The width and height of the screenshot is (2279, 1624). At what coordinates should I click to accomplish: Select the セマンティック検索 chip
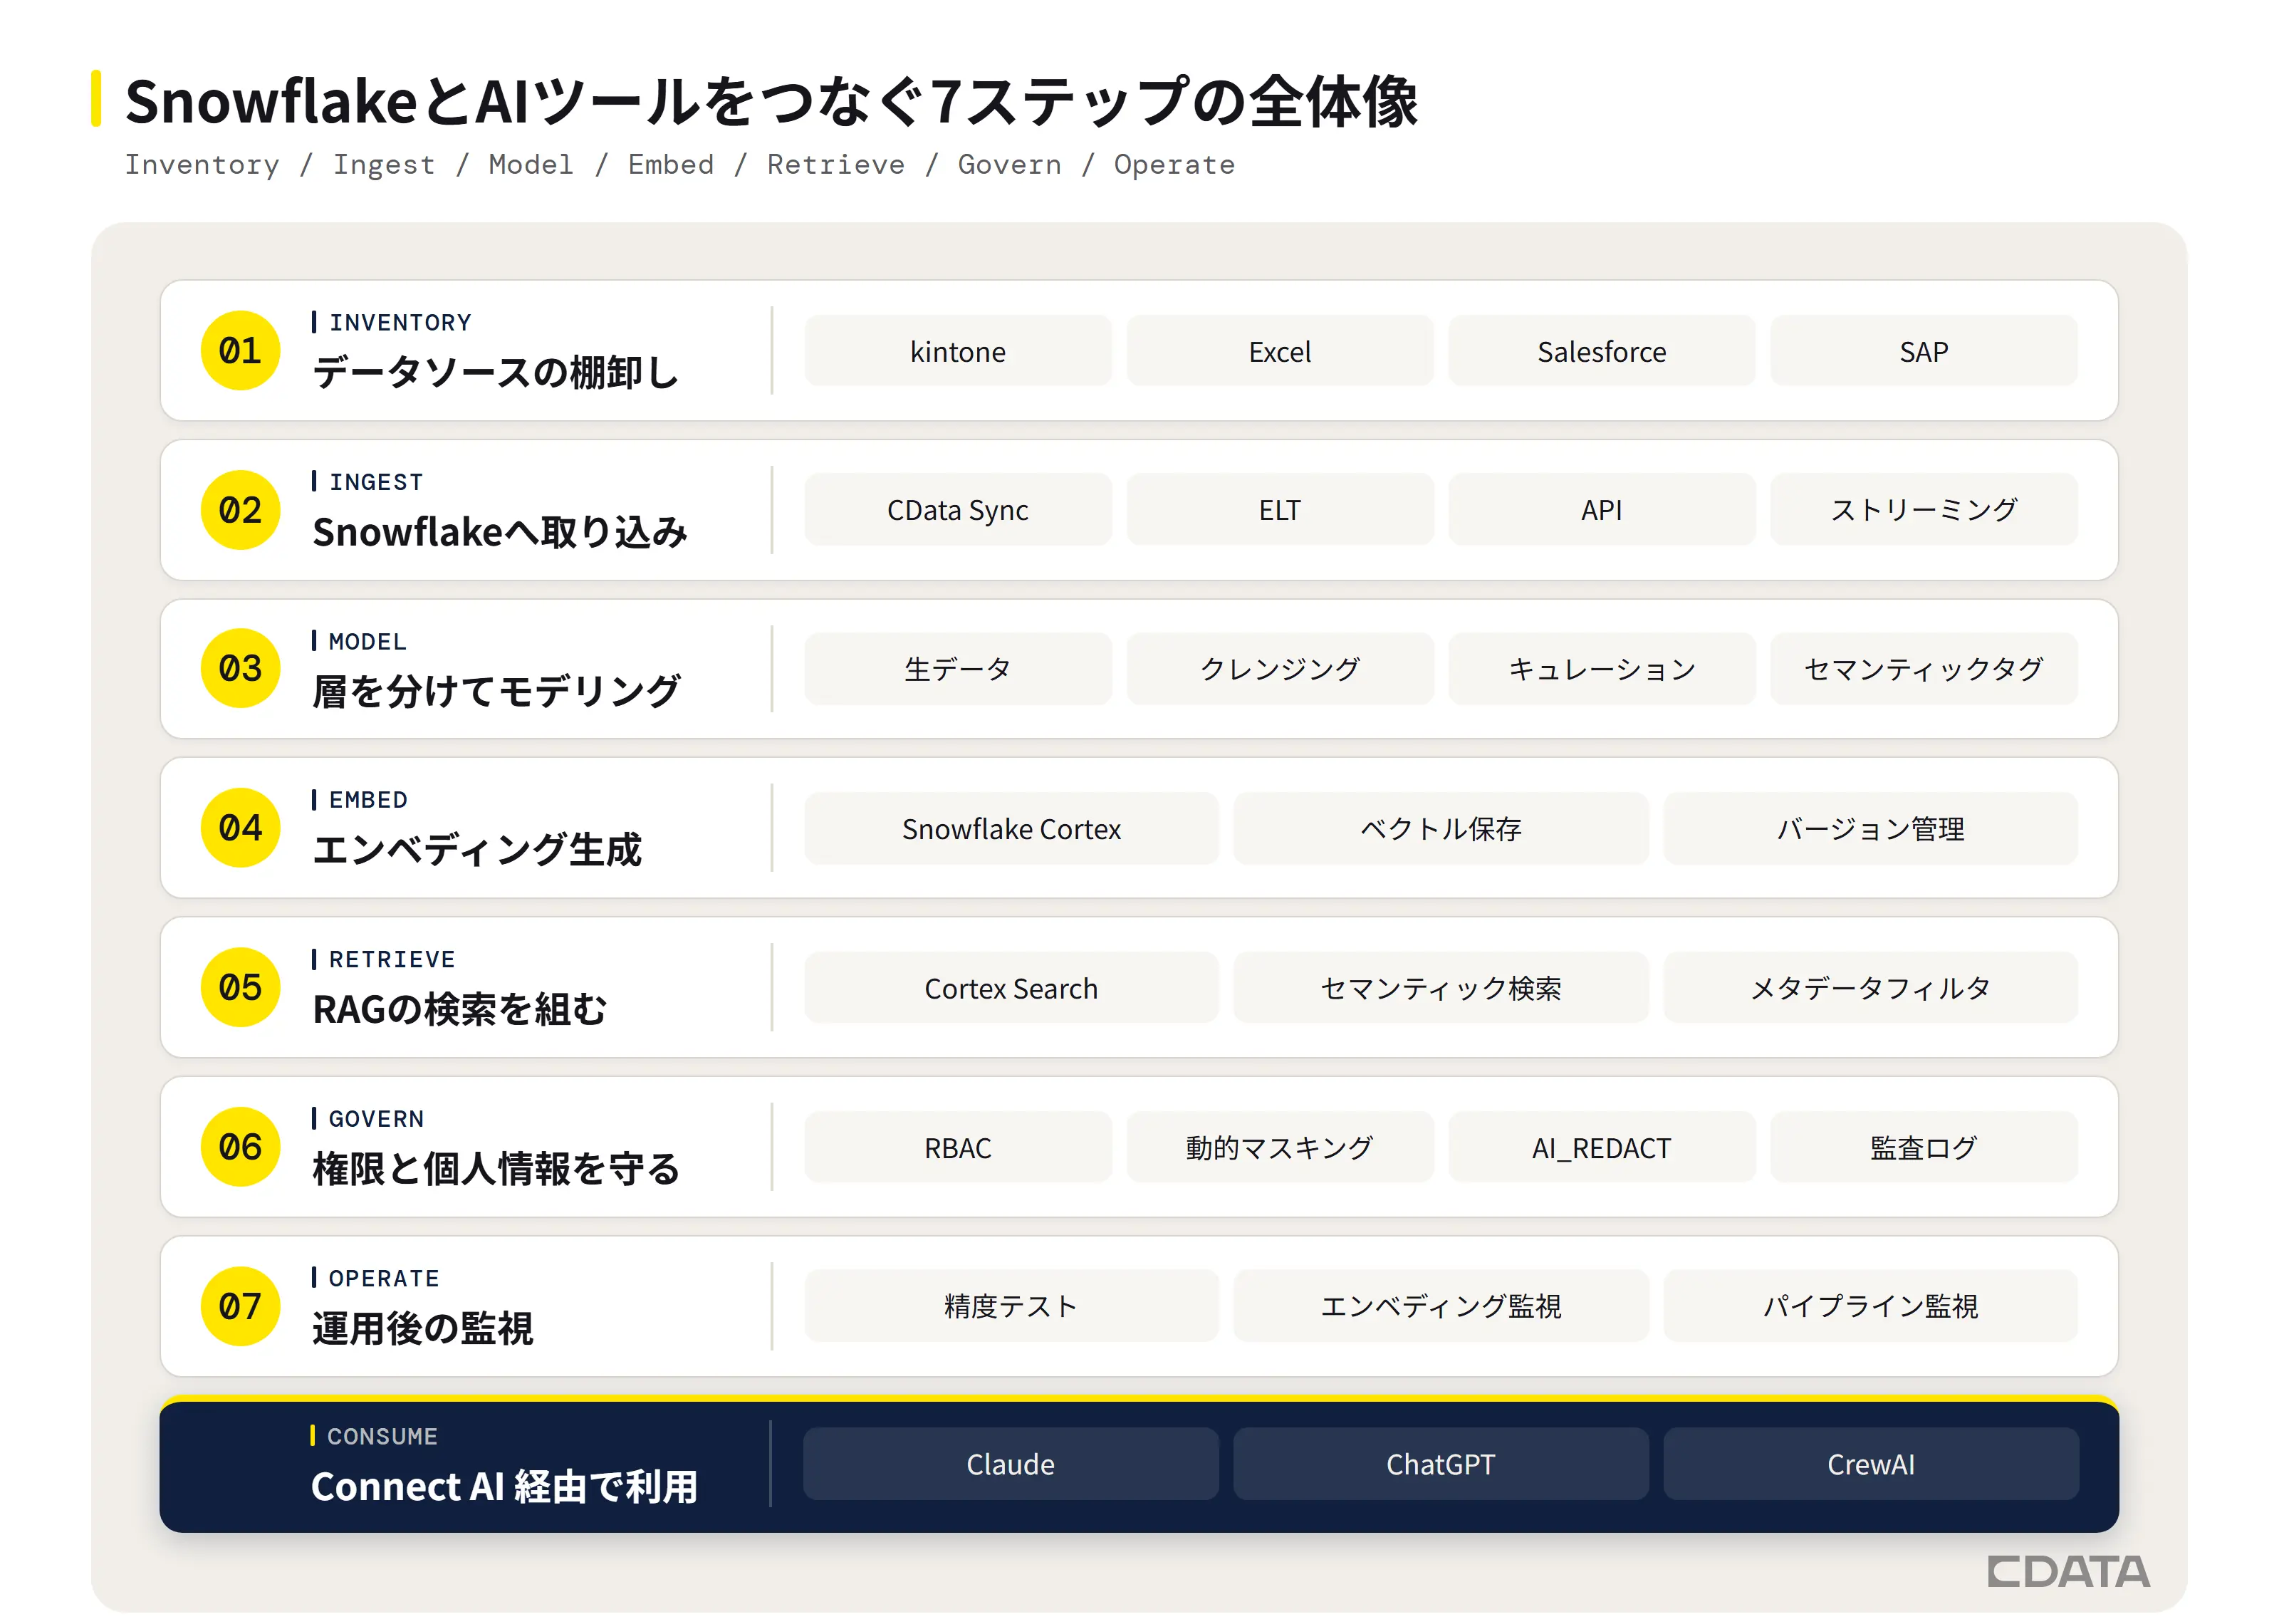1440,988
